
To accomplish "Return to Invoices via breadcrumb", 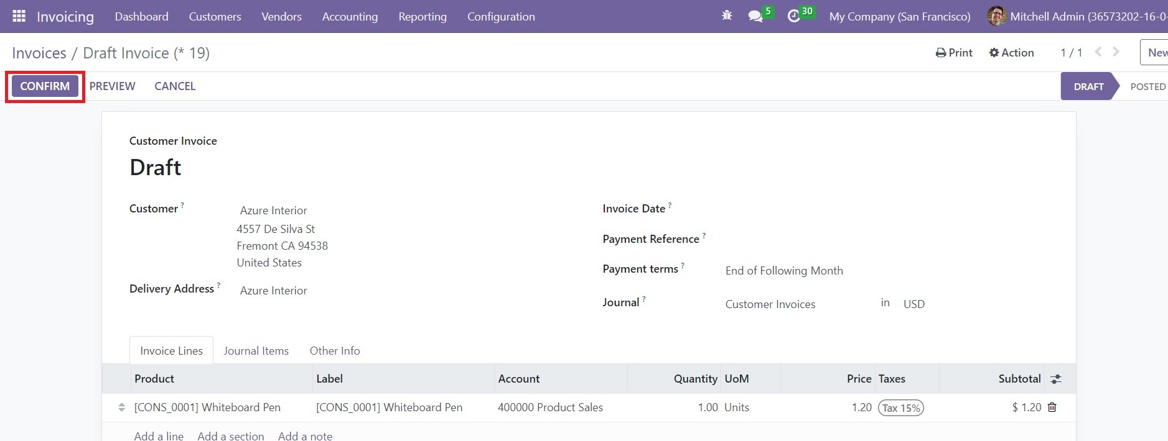I will click(x=39, y=53).
